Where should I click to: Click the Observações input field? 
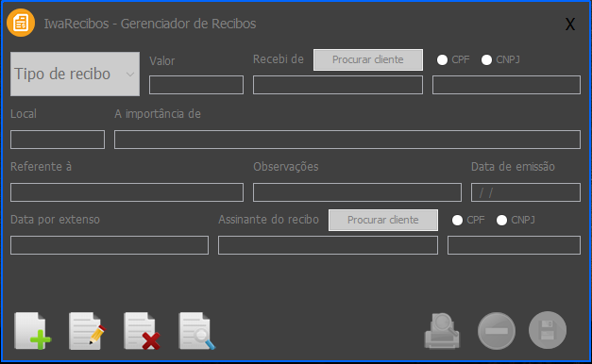pos(357,192)
